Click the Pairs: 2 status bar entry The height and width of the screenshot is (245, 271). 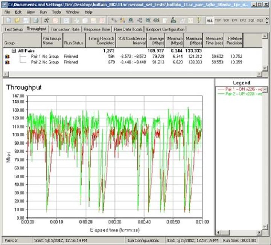point(11,240)
